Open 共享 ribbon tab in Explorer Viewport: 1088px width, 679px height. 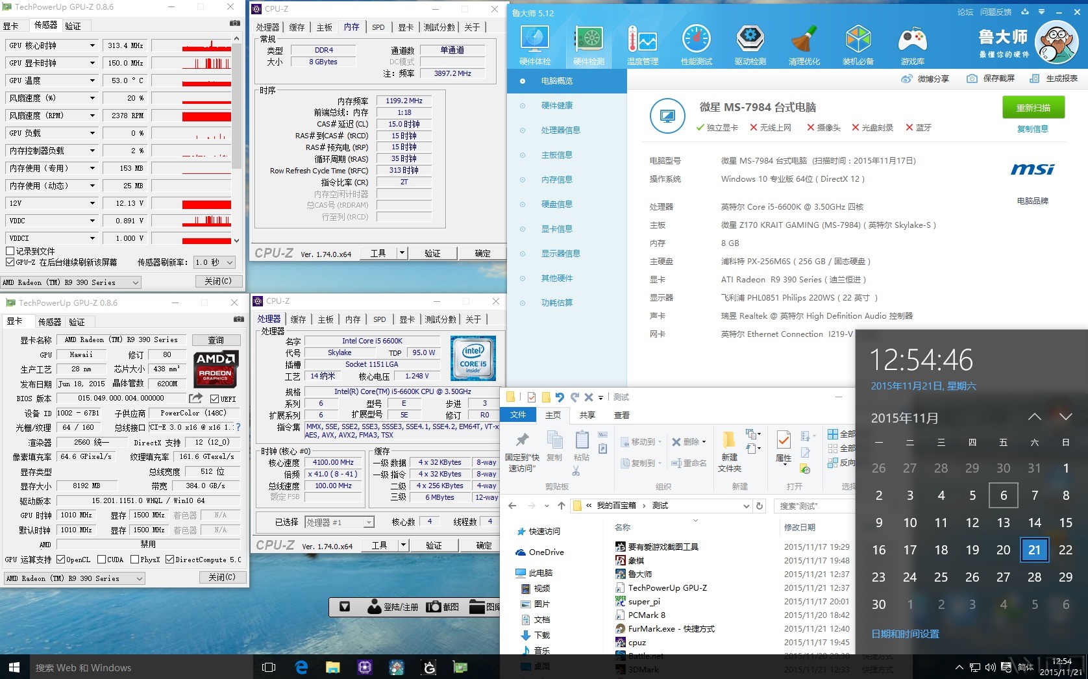pos(587,415)
